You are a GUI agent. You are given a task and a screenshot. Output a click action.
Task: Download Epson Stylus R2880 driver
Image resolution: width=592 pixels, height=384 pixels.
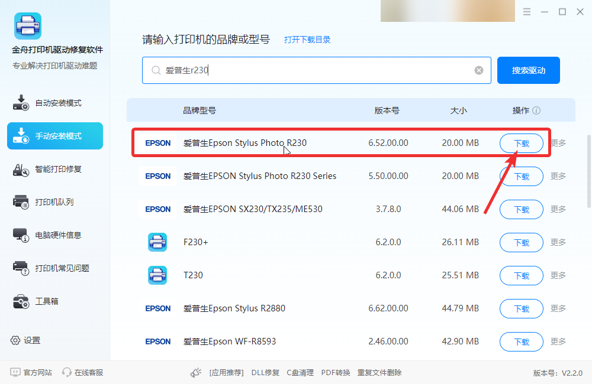[x=522, y=309]
